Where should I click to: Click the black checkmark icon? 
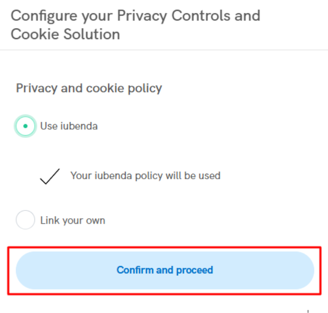tap(50, 176)
